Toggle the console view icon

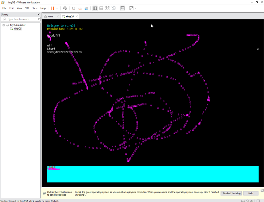(x=122, y=8)
